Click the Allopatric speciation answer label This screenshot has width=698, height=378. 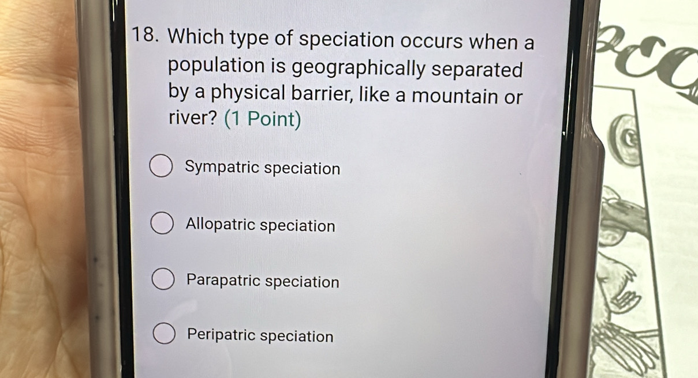(x=259, y=226)
